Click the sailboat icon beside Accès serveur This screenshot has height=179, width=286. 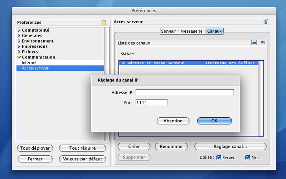266,22
